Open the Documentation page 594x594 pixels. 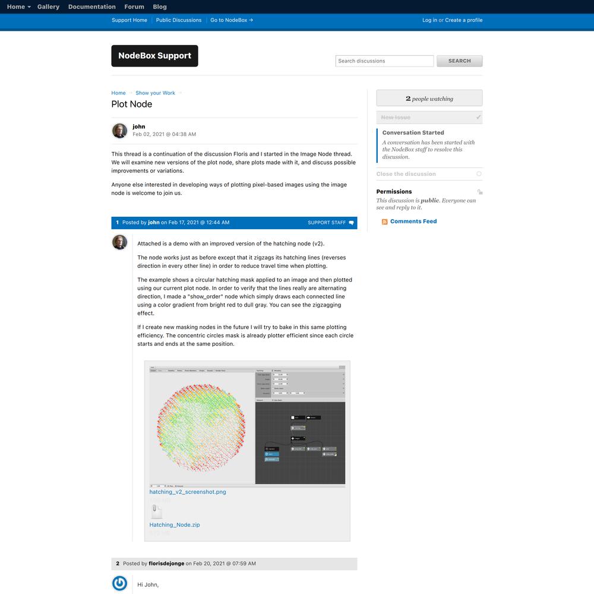tap(91, 7)
